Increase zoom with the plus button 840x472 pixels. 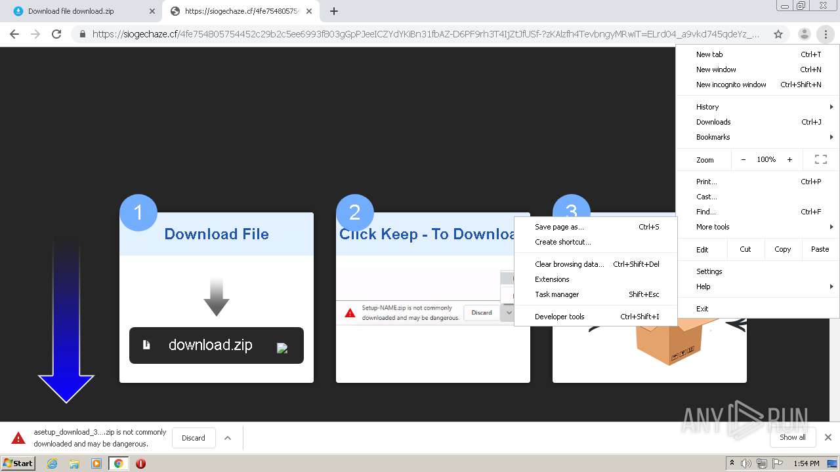pos(789,159)
